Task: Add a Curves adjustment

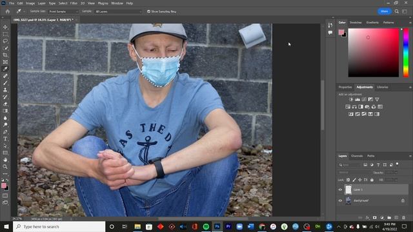Action: pos(364,99)
